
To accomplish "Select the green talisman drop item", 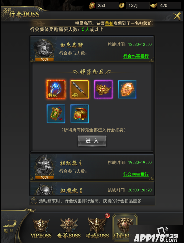I will [x=56, y=114].
